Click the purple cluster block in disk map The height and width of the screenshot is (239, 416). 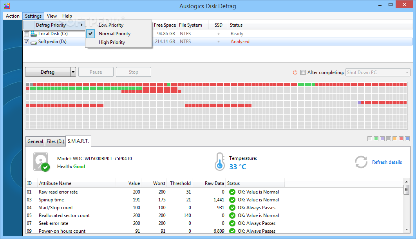pos(359,102)
